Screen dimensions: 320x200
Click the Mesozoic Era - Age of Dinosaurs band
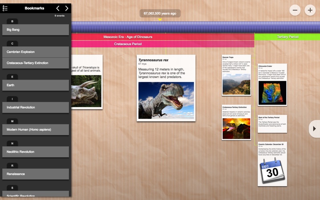pos(163,37)
